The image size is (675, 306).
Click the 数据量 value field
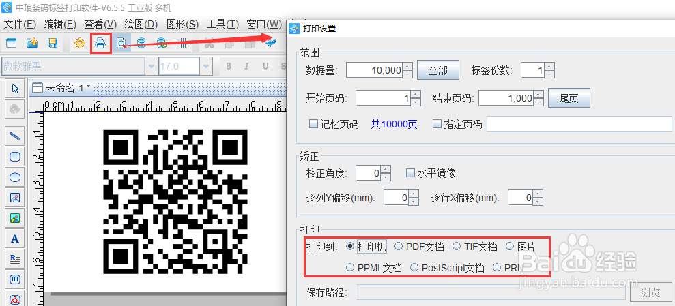tap(375, 70)
